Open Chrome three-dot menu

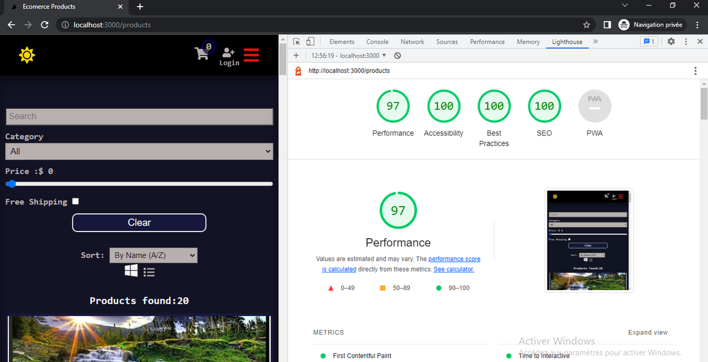696,25
